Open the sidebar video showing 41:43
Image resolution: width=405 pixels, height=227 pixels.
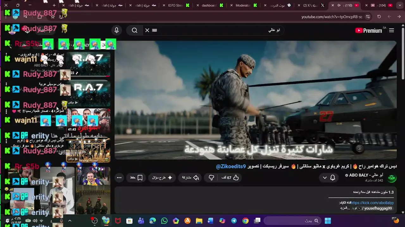[89, 120]
